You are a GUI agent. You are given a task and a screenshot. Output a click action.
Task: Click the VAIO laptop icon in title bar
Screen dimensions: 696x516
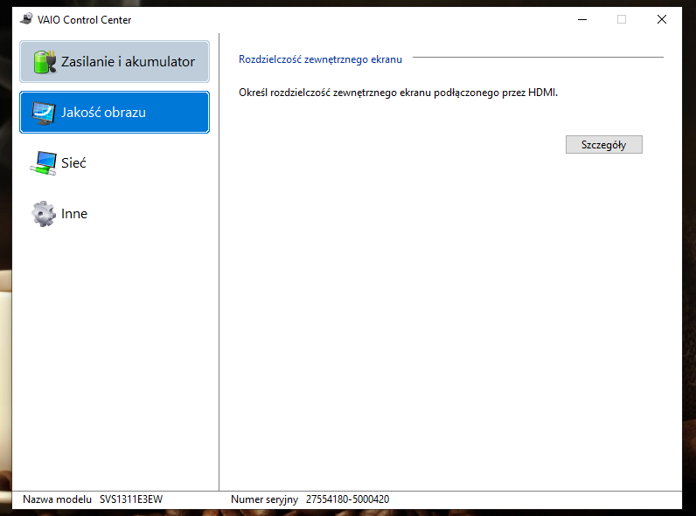(25, 19)
